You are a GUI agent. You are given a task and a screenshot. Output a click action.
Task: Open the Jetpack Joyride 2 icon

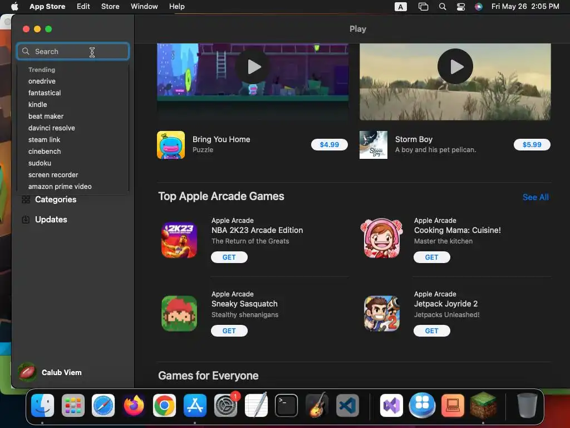tap(382, 314)
